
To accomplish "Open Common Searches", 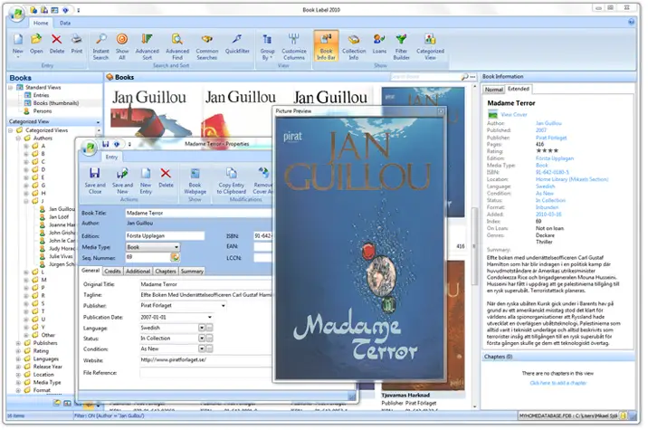I will (207, 47).
